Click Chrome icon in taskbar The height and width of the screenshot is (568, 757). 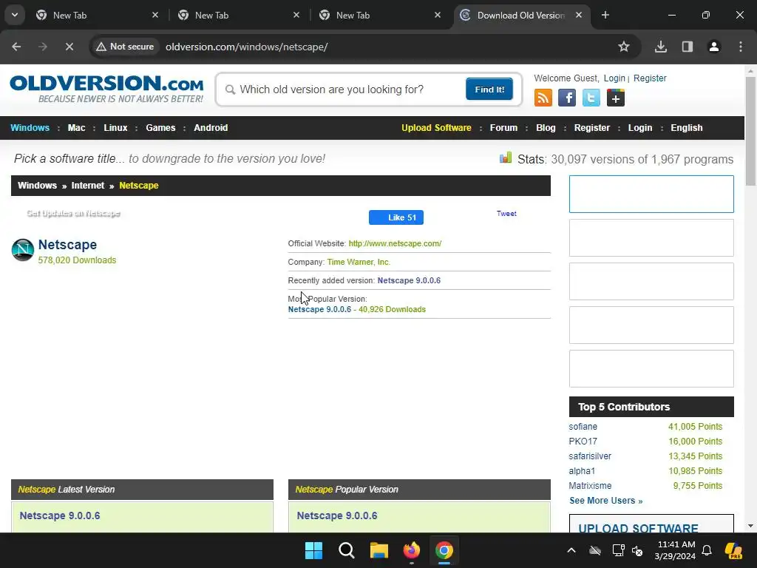click(444, 550)
